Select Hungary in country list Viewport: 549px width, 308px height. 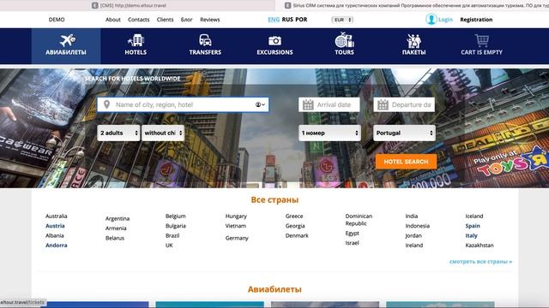(236, 216)
